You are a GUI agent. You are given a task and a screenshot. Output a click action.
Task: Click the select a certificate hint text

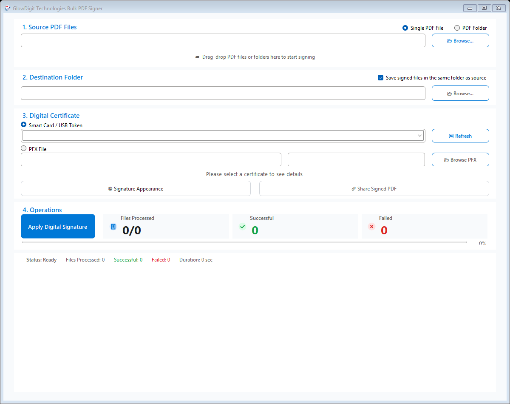[x=254, y=174]
